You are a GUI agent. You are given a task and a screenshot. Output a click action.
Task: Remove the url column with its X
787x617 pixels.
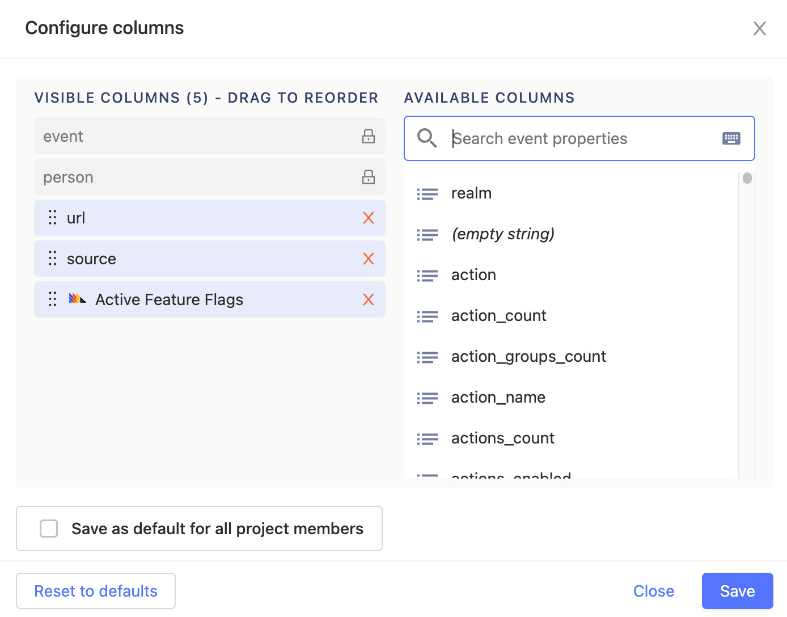click(x=369, y=217)
